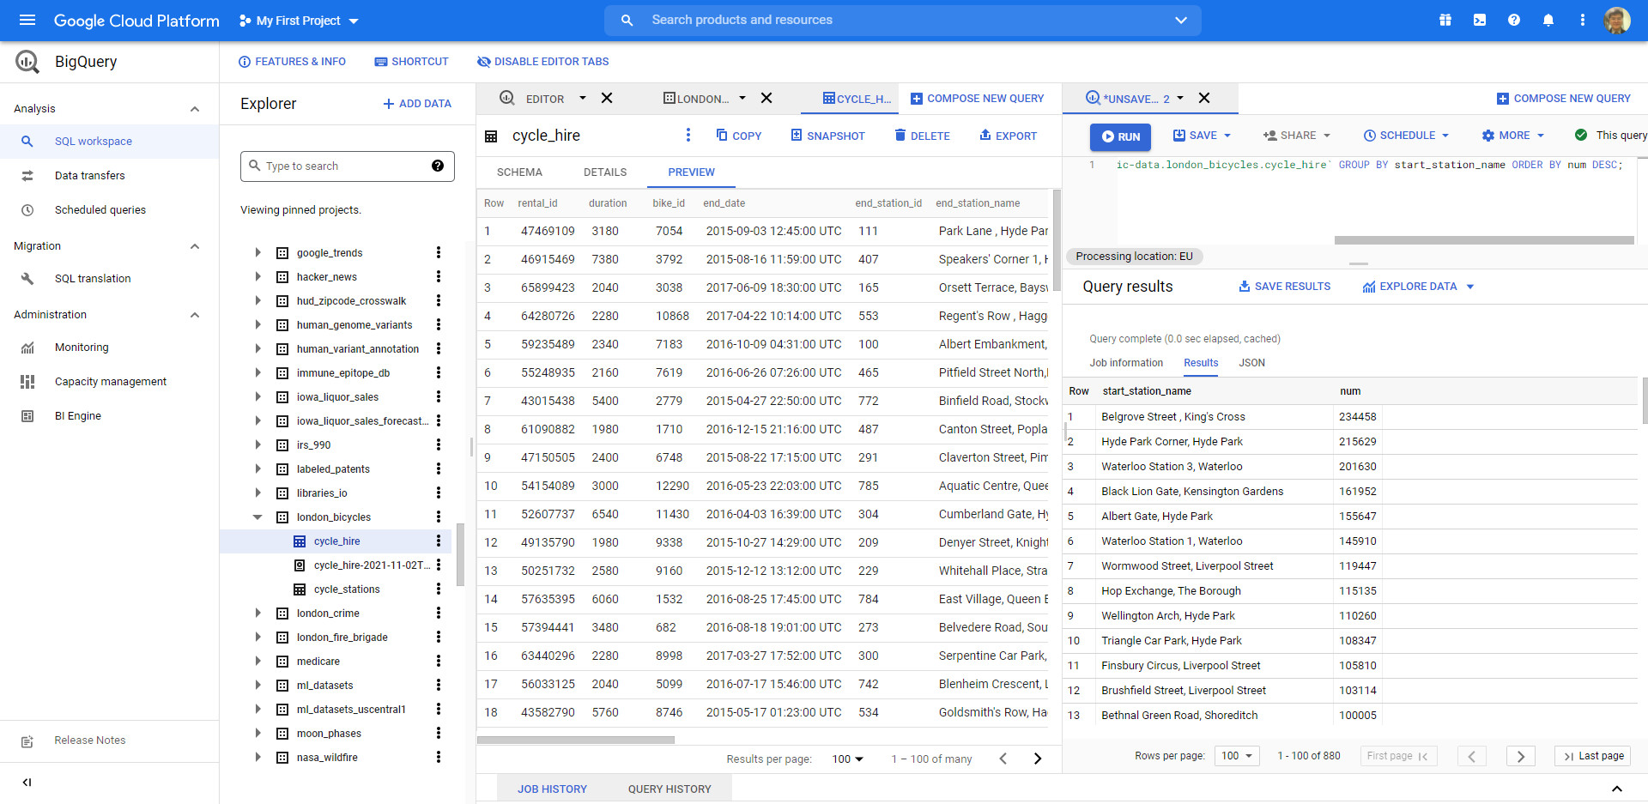Open actions menu for london_bicycles dataset
The width and height of the screenshot is (1648, 804).
[439, 517]
